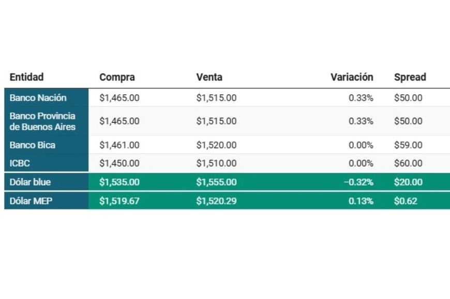Click the ICBC entity cell

20,163
